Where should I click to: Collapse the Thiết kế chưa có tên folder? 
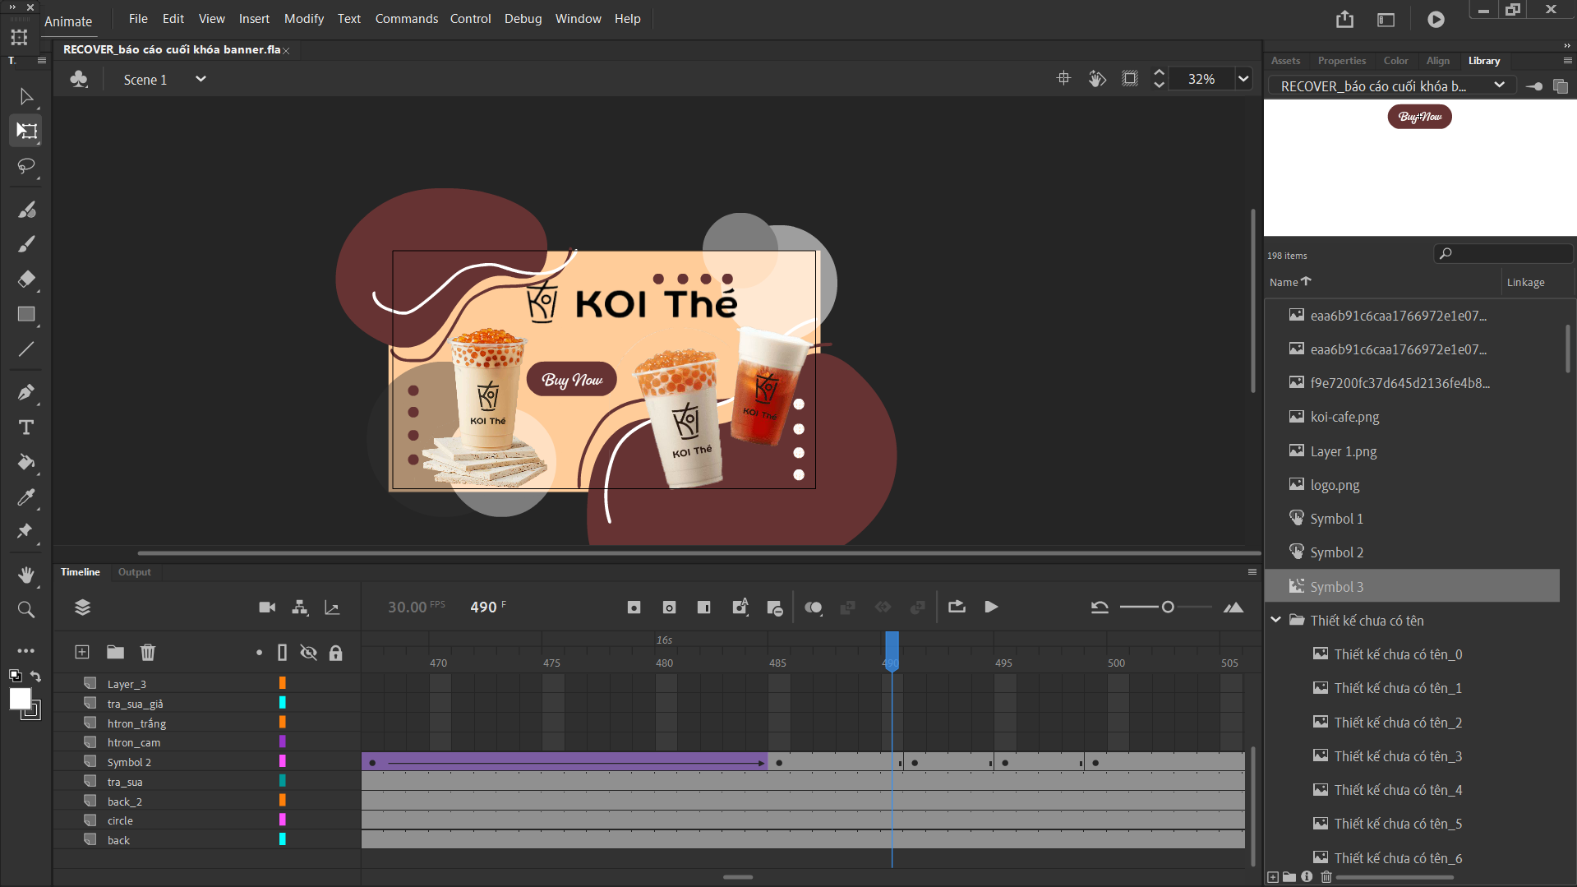click(1275, 620)
